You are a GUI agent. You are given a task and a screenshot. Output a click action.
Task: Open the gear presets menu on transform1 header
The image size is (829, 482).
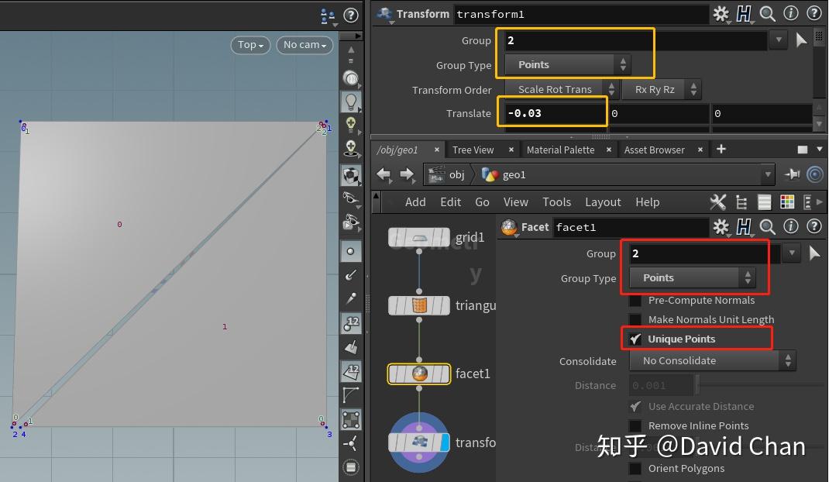[721, 13]
